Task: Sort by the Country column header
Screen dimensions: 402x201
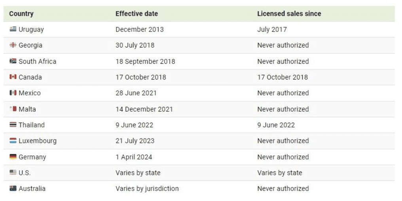Action: click(x=21, y=13)
